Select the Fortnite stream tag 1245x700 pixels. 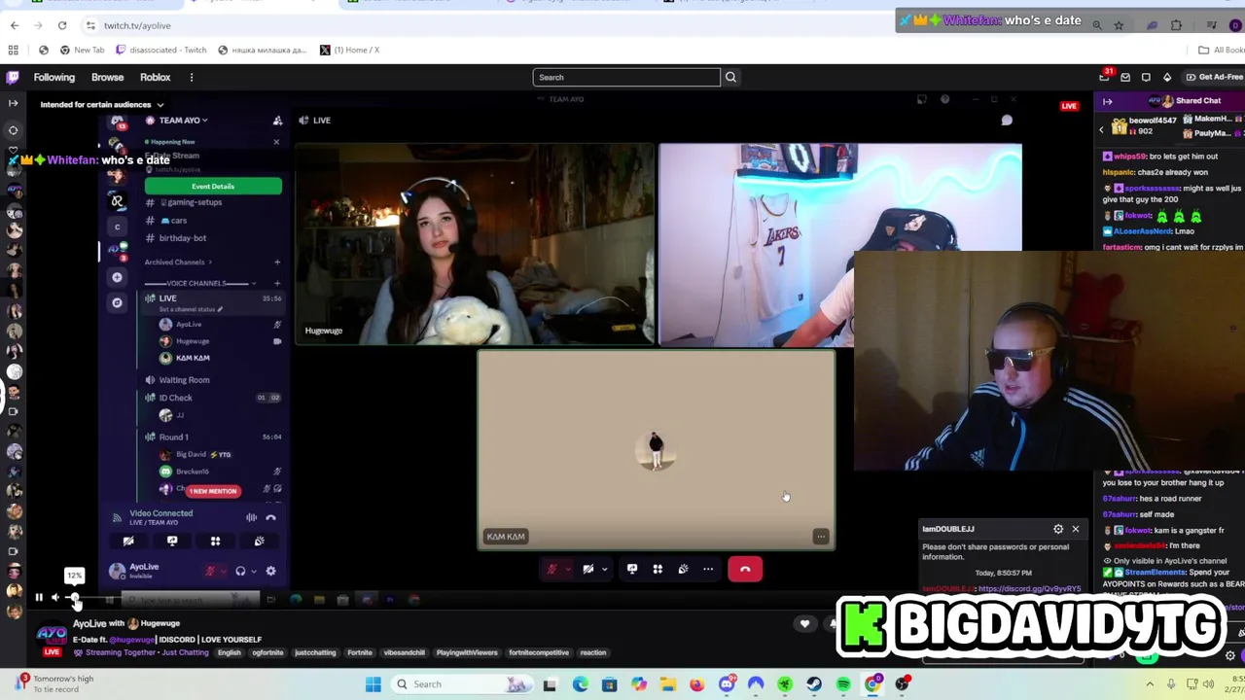[360, 653]
